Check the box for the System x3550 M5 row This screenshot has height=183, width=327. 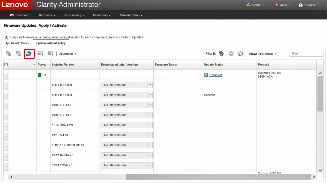(x=6, y=75)
